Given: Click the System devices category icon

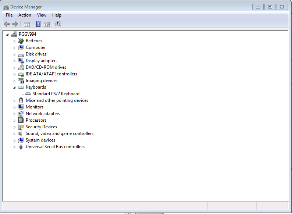Looking at the screenshot, I should pyautogui.click(x=21, y=140).
